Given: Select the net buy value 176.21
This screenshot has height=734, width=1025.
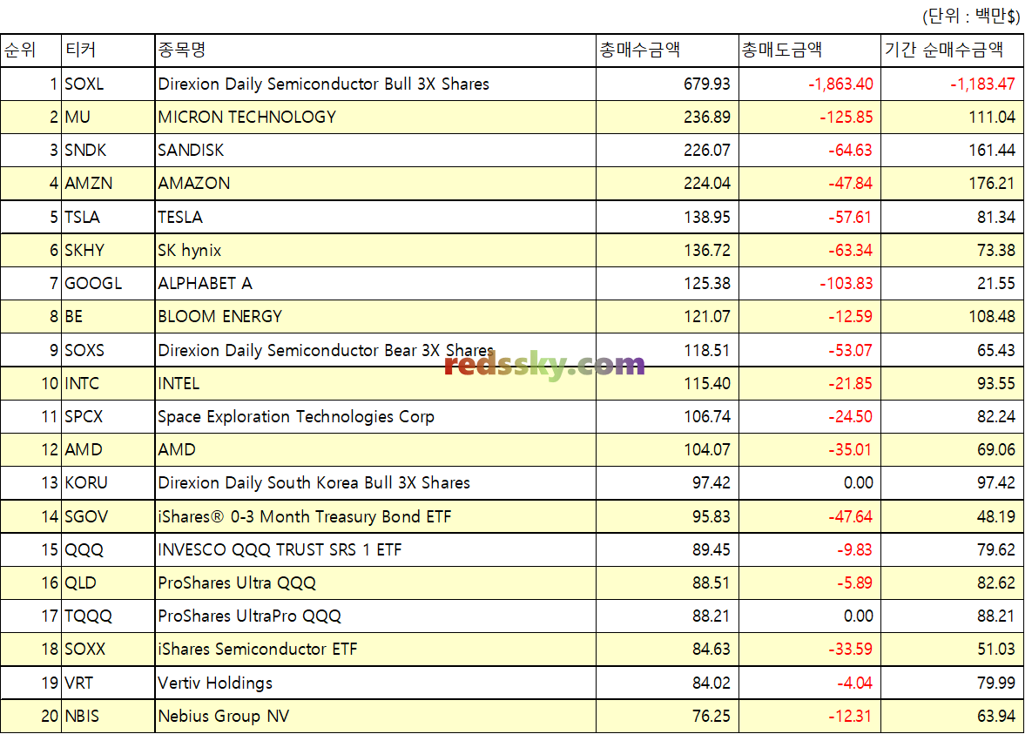Looking at the screenshot, I should pos(992,184).
